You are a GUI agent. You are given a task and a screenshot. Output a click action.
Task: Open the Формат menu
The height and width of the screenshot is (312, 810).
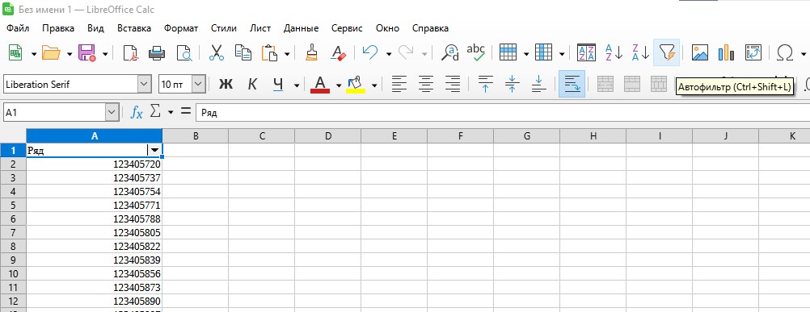coord(181,28)
